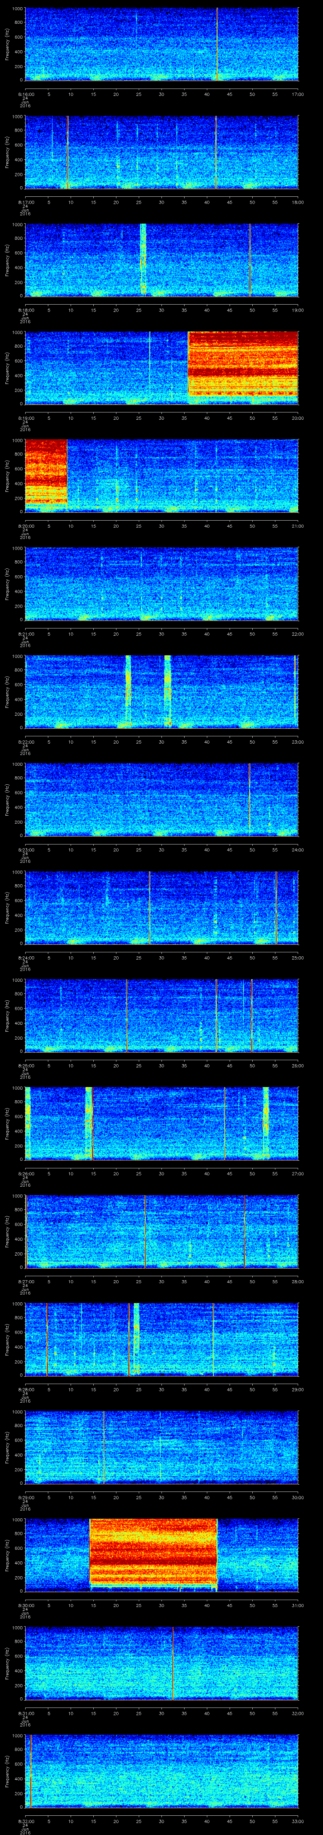Click the yellow-green broadband burst in the 8:18 spectrogram

coord(144,259)
